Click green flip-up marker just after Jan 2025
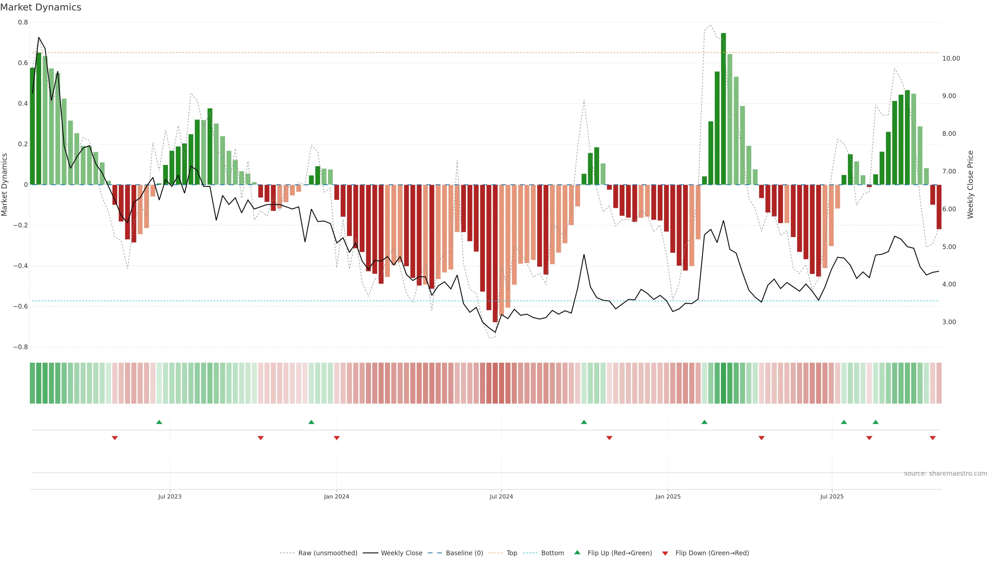The image size is (1000, 562). (704, 422)
